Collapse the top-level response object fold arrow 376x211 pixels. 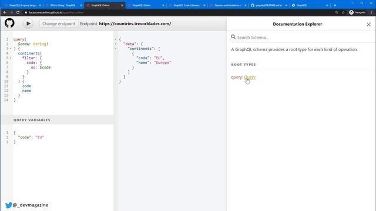coord(116,39)
